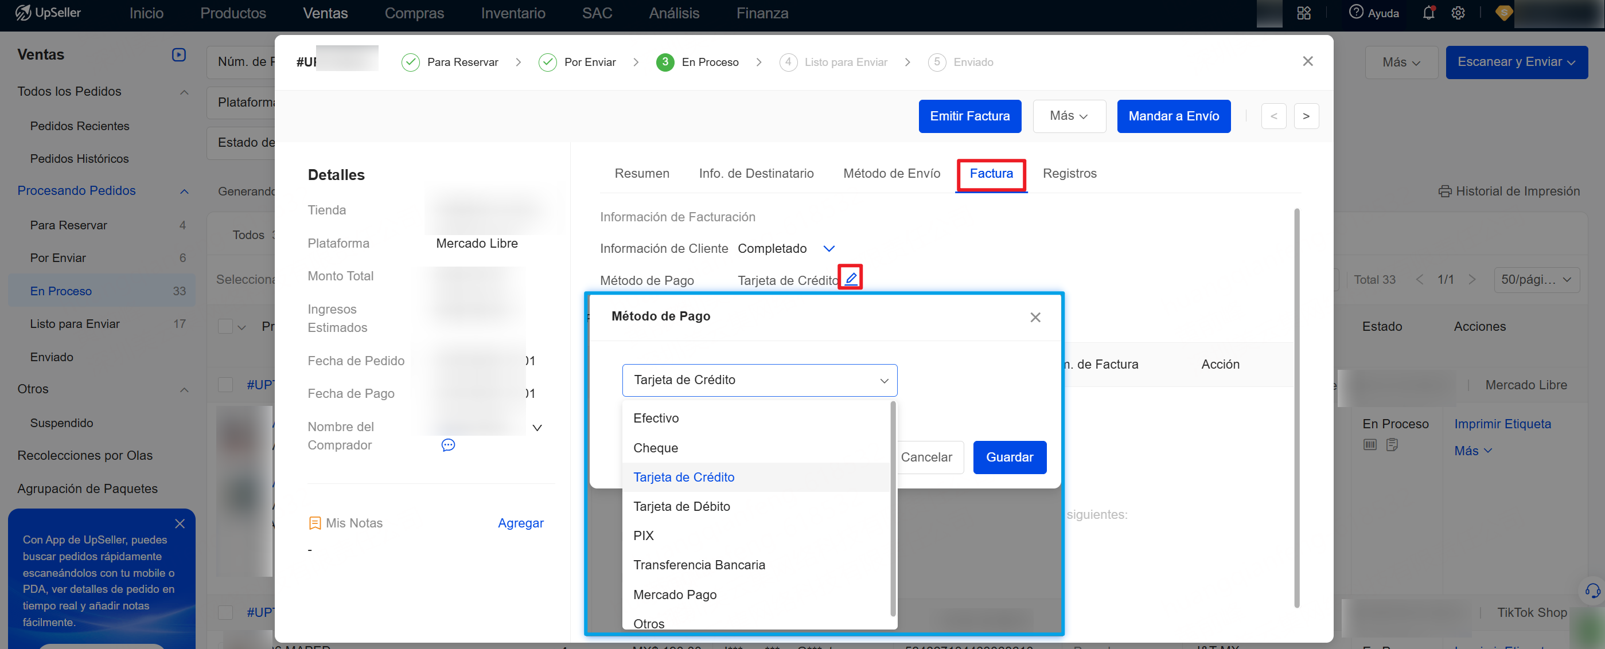This screenshot has width=1605, height=649.
Task: Click the Mis Notas note icon
Action: coord(315,523)
